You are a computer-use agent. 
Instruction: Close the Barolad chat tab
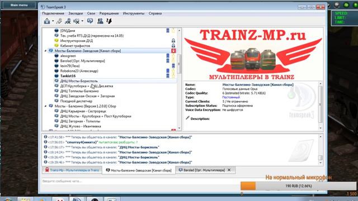(x=229, y=170)
